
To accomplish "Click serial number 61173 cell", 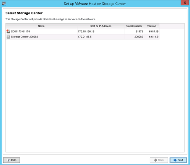I will (x=134, y=32).
